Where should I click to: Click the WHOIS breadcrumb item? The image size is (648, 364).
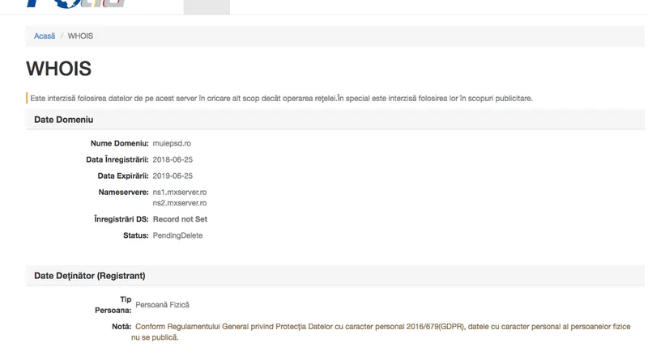80,36
